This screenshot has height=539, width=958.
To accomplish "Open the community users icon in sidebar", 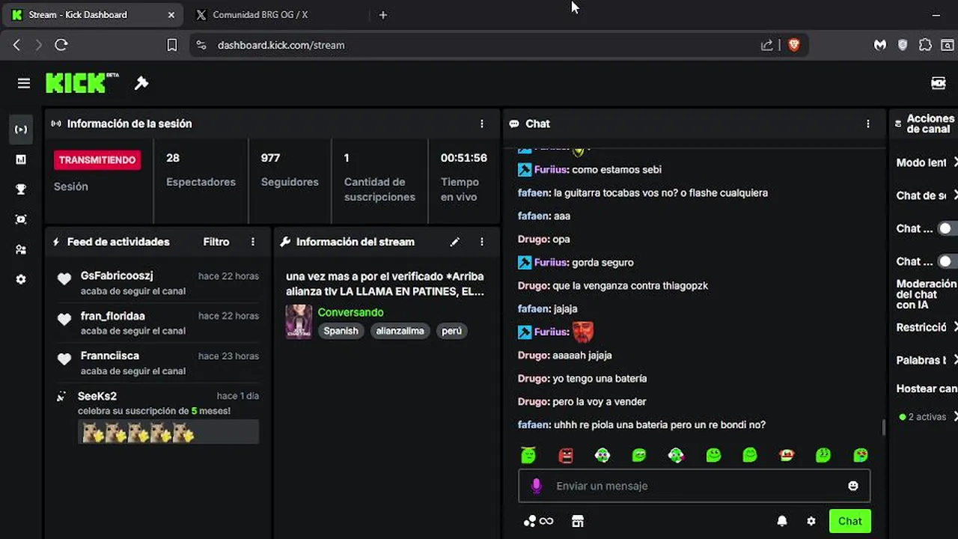I will point(21,249).
